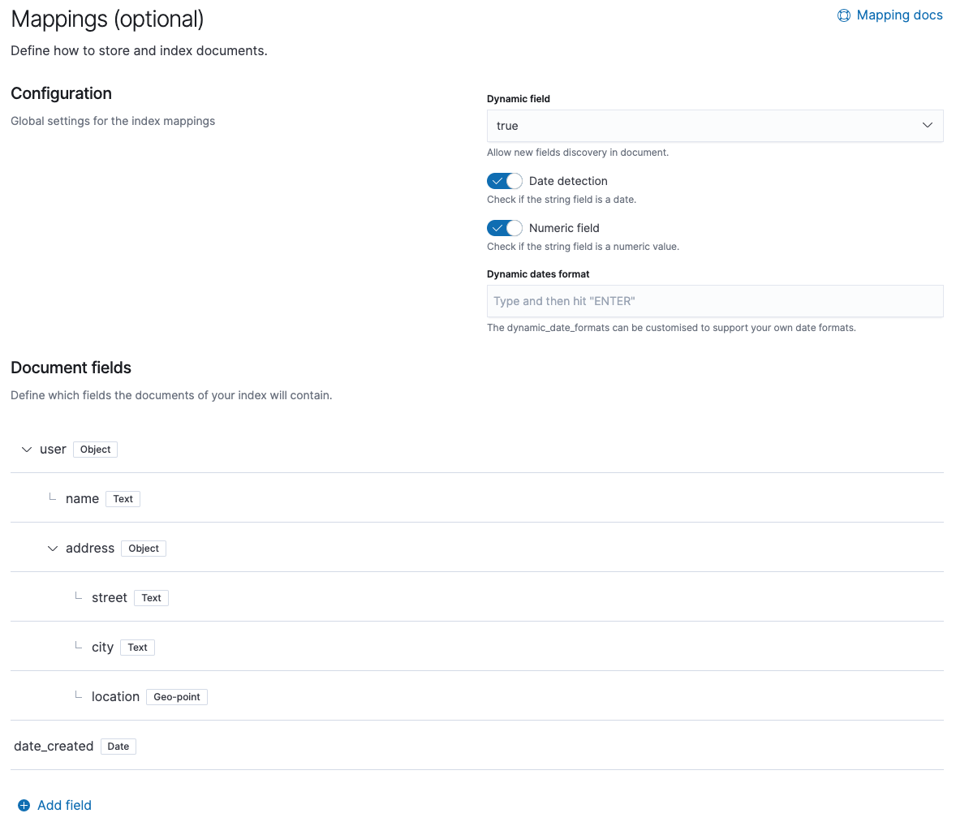Click the Object badge next to address
Screen dimensions: 956x835
coord(144,549)
